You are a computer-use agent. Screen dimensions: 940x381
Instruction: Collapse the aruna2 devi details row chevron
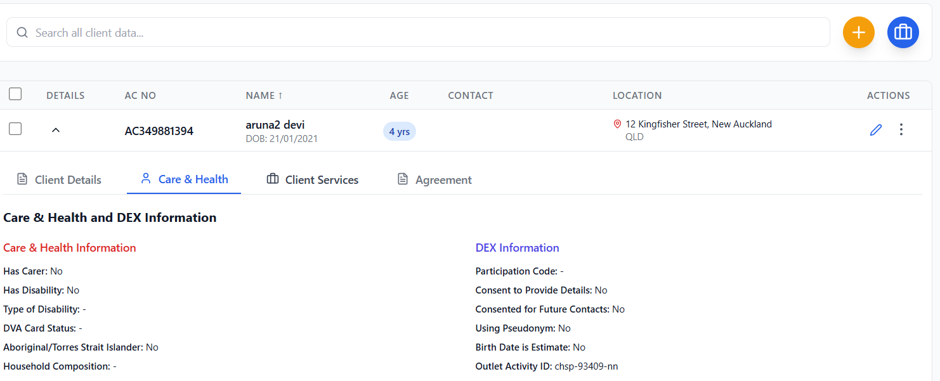coord(56,130)
